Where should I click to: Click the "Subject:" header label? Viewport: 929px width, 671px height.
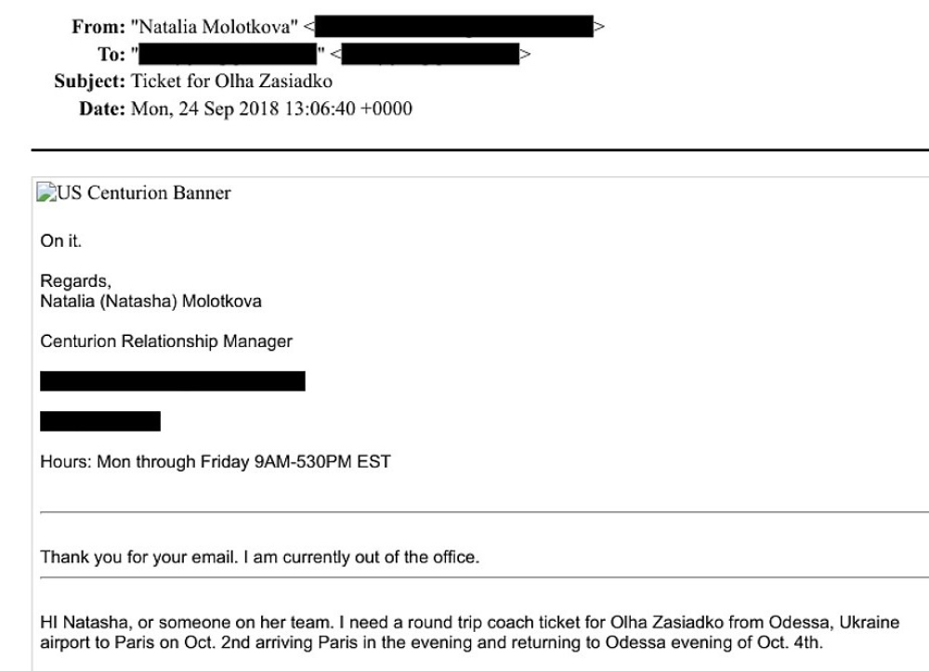[90, 82]
